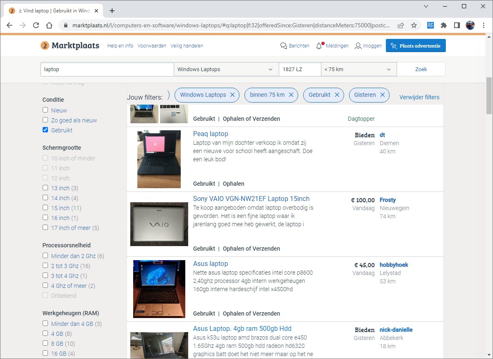The image size is (493, 359).
Task: Open the Extensions puzzle icon
Action: point(444,25)
